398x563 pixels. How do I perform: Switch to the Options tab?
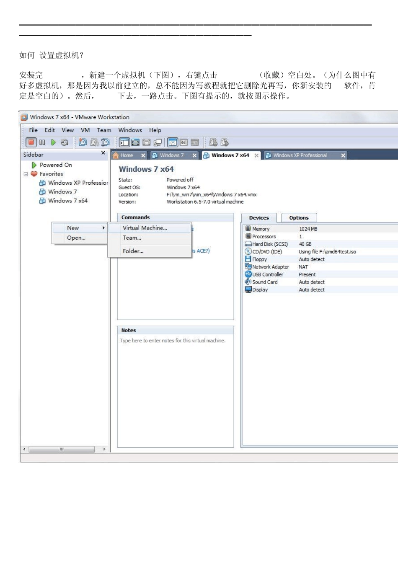pyautogui.click(x=299, y=218)
